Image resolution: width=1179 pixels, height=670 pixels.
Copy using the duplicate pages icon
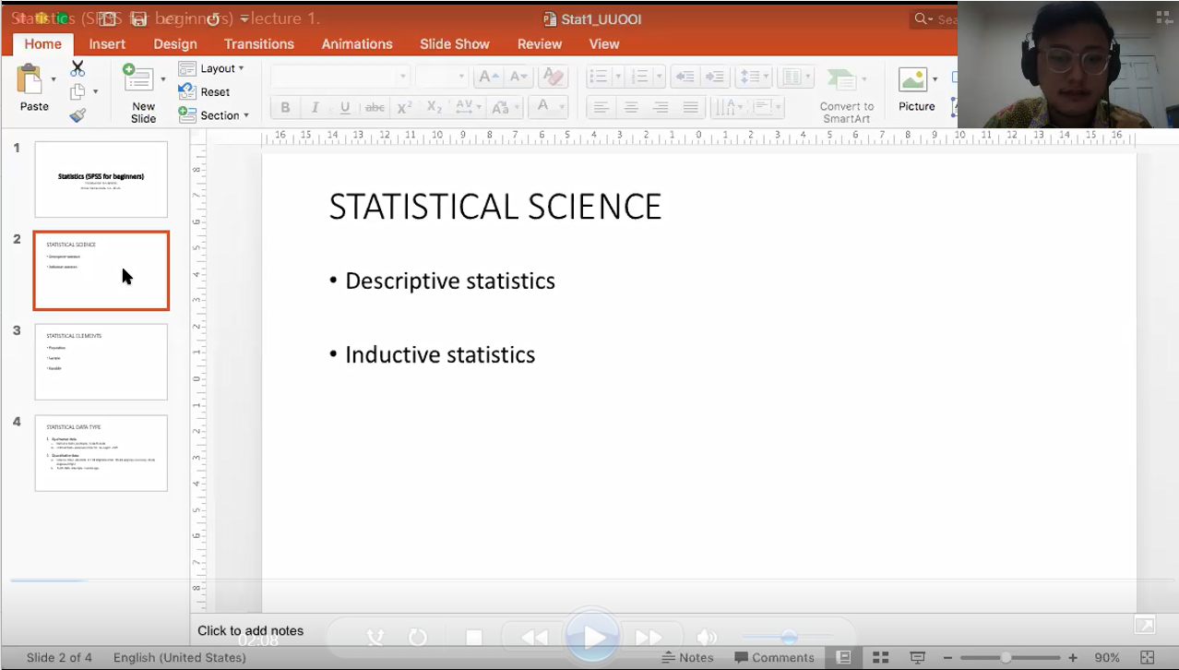point(77,91)
